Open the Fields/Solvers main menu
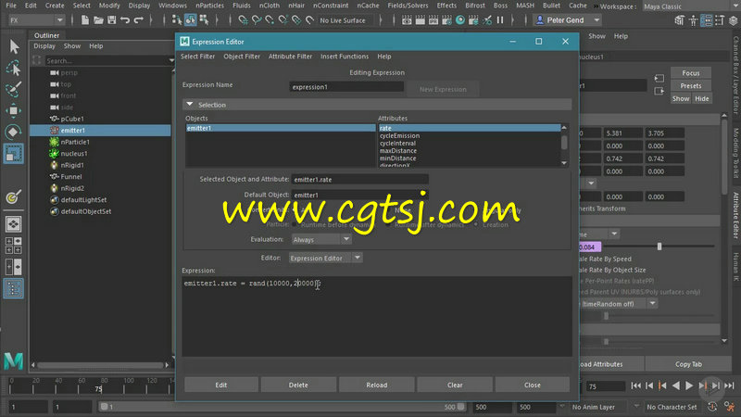This screenshot has height=417, width=741. pos(408,6)
